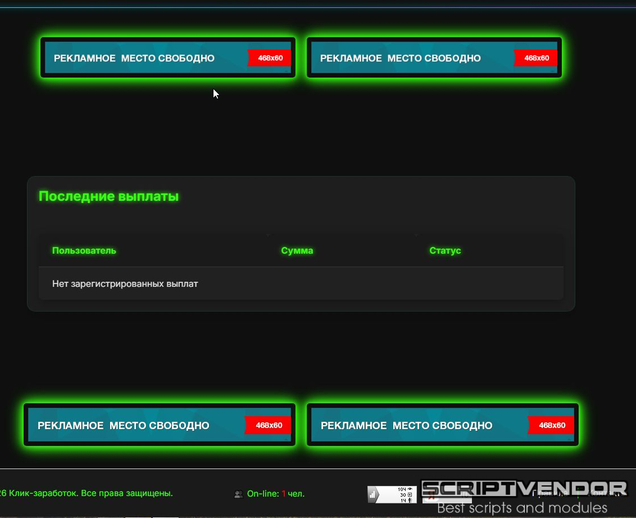The image size is (636, 518).
Task: Click the bar chart icon in visitor counter
Action: 372,495
